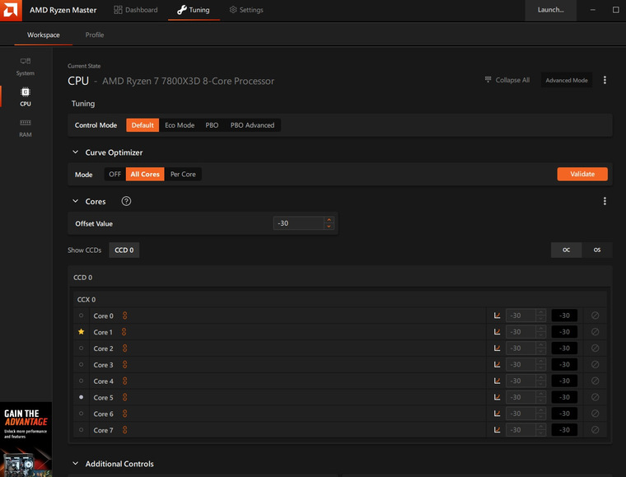Click Collapse All
Image resolution: width=626 pixels, height=477 pixels.
coord(507,80)
